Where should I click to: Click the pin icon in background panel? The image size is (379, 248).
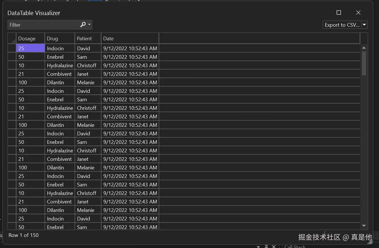266,246
